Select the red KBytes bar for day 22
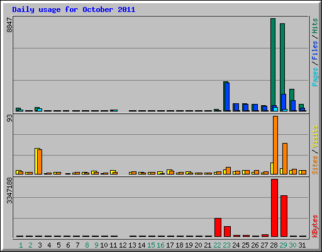322x252 pixels. (218, 227)
